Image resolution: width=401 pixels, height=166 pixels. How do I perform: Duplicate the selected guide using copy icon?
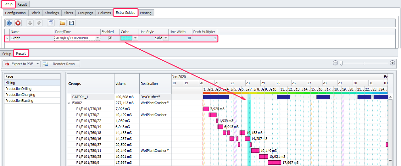tap(50, 23)
